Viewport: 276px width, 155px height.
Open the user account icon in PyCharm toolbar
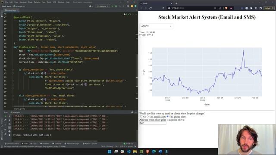pyautogui.click(x=91, y=6)
